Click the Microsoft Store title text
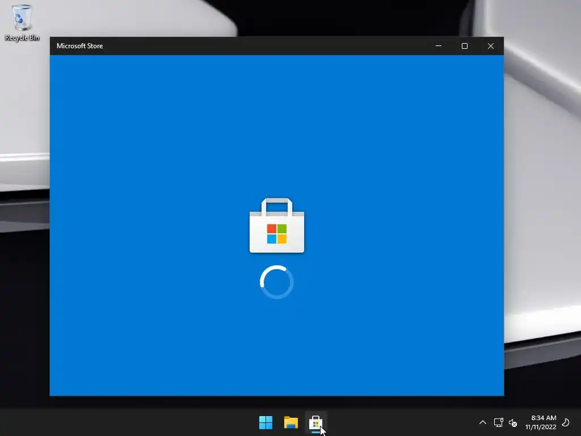This screenshot has height=436, width=581. pyautogui.click(x=79, y=46)
